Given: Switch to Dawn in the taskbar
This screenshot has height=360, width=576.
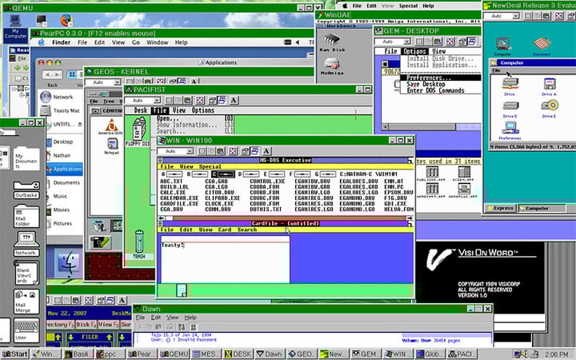Looking at the screenshot, I should click(270, 354).
